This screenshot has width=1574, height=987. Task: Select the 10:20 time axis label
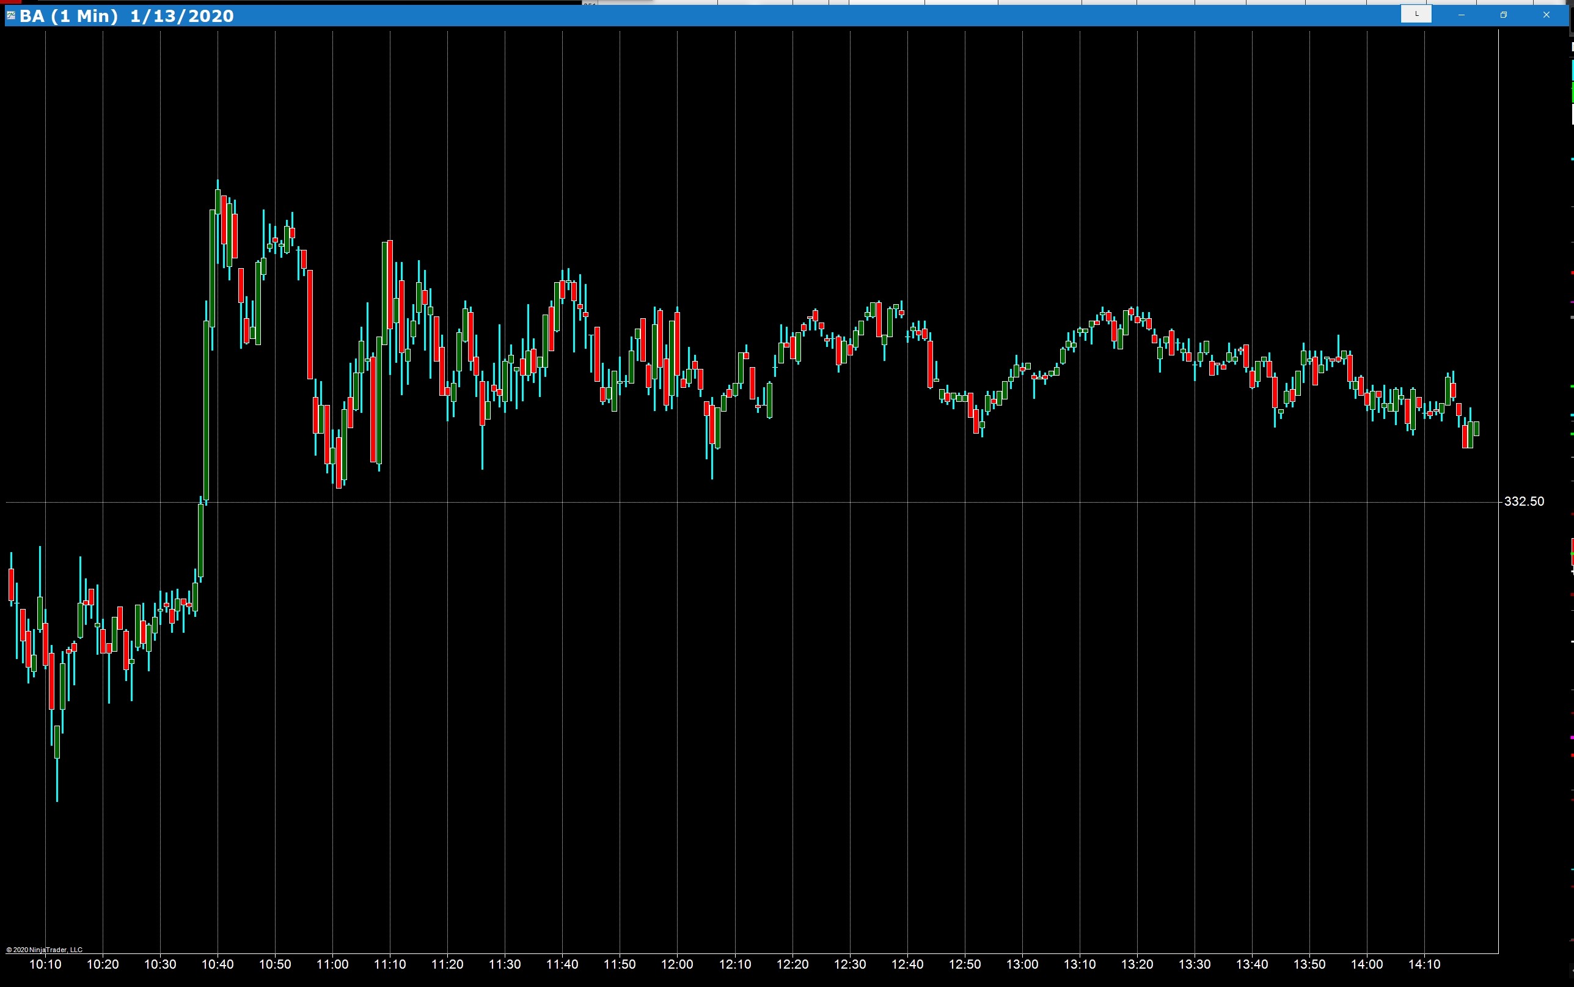pyautogui.click(x=103, y=964)
